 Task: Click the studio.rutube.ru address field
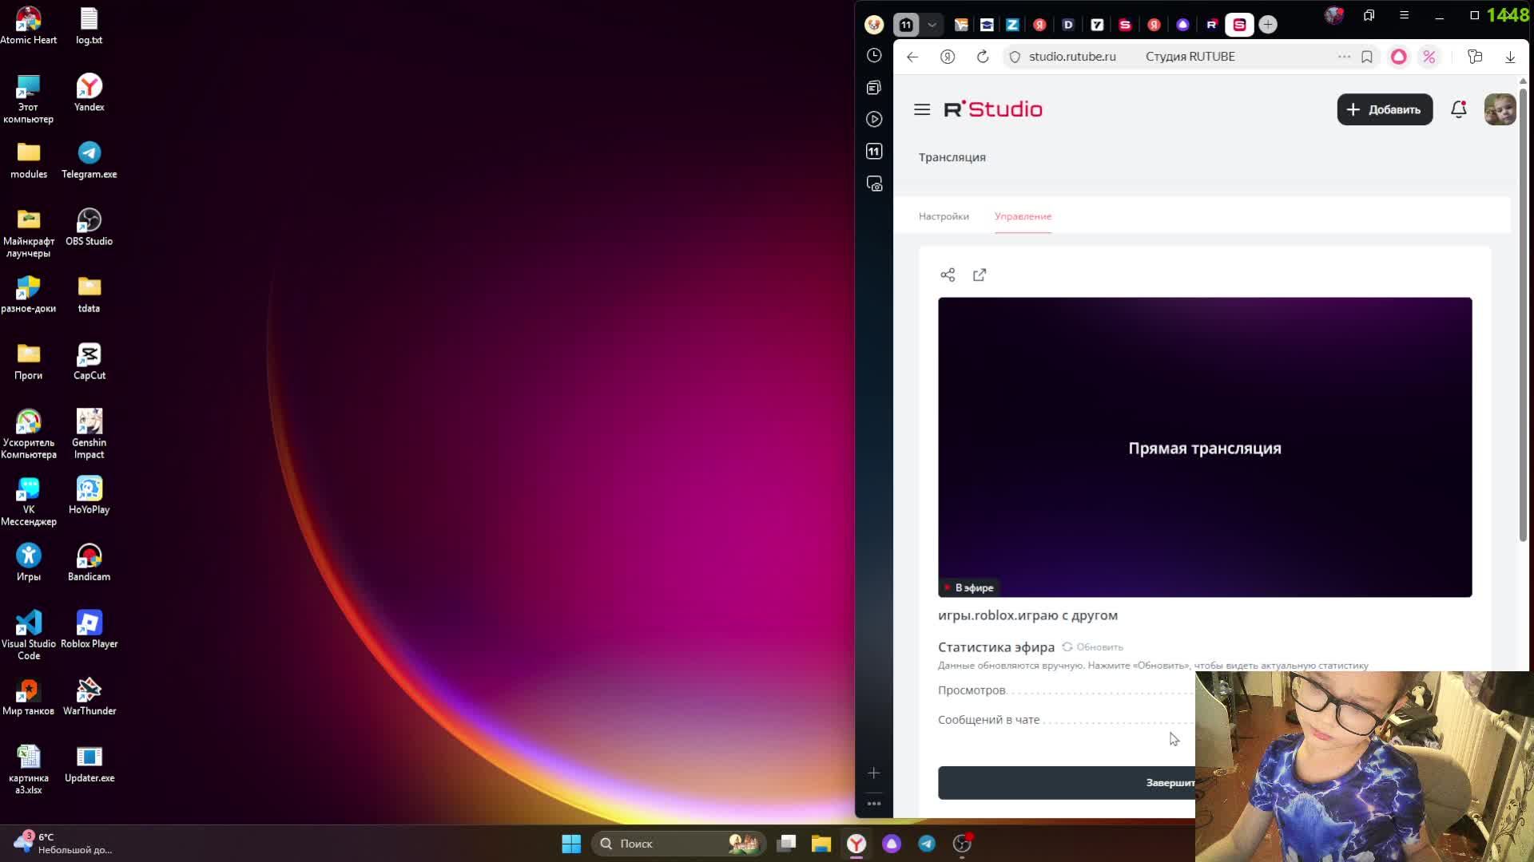click(1071, 57)
